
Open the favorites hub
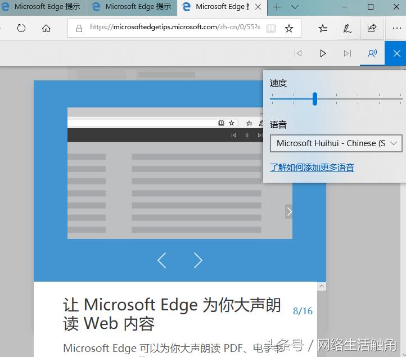point(323,28)
